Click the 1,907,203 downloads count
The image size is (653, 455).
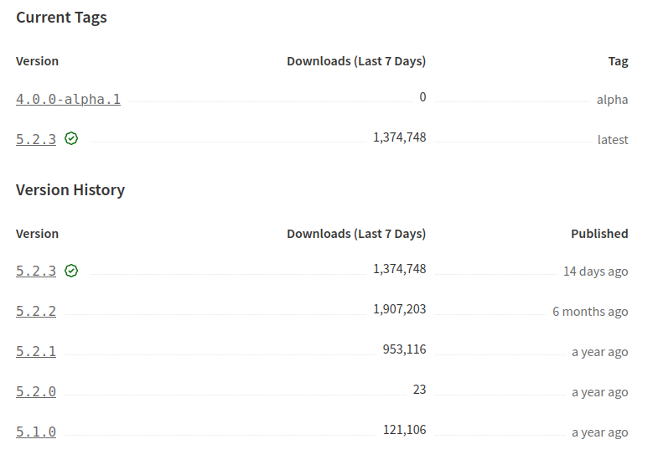pos(399,309)
